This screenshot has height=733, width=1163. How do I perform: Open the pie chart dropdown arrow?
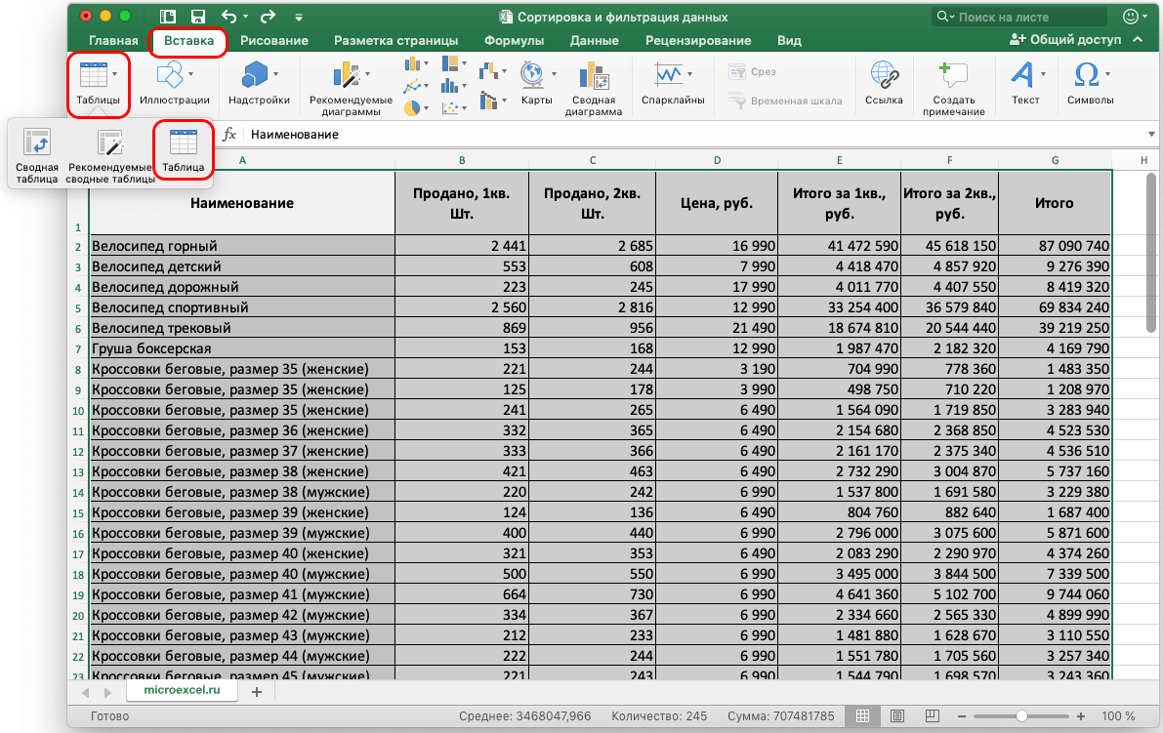click(x=427, y=108)
